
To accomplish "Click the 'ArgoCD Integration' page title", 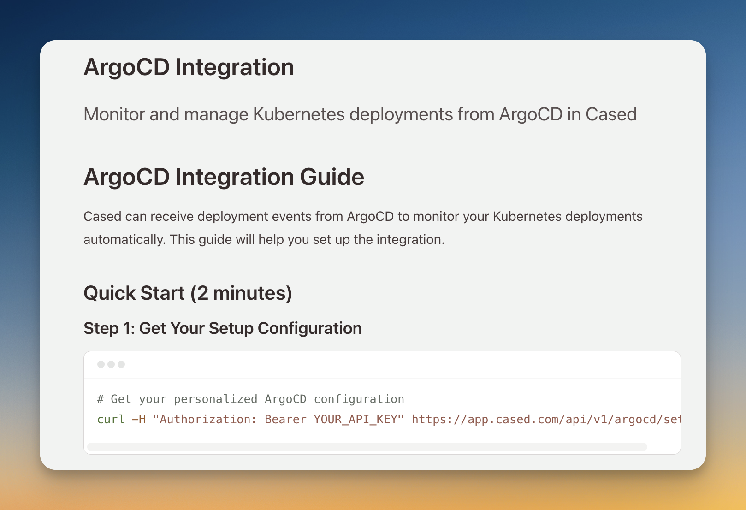I will [189, 67].
